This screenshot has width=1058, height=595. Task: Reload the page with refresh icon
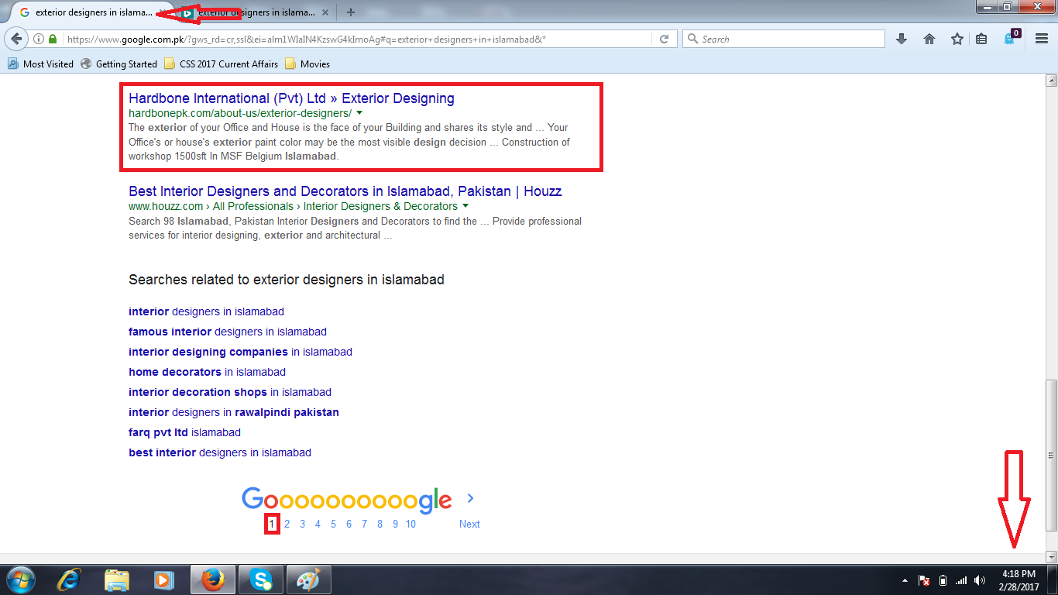point(664,39)
